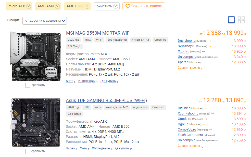Clear all filters with the очистить button
251x157 pixels.
(107, 6)
